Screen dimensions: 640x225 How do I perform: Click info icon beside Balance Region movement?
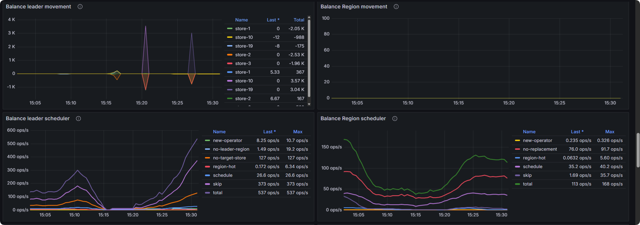396,7
